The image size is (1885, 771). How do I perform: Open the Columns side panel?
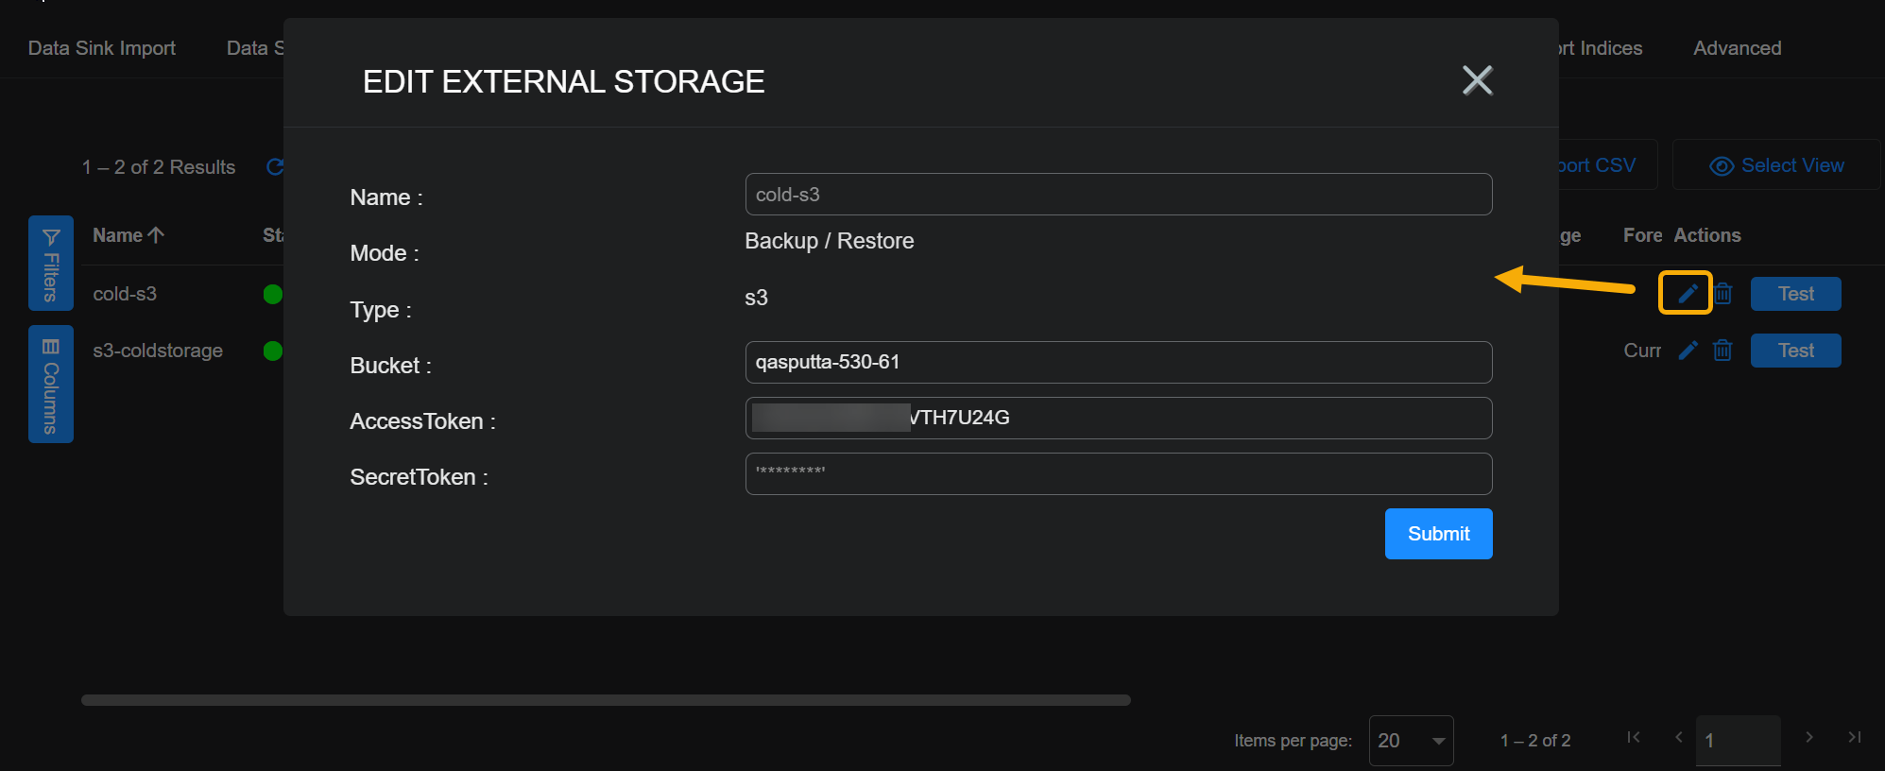tap(51, 385)
